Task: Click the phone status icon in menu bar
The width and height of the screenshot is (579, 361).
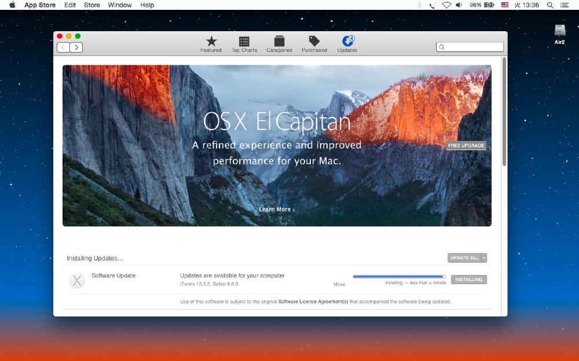Action: click(432, 5)
